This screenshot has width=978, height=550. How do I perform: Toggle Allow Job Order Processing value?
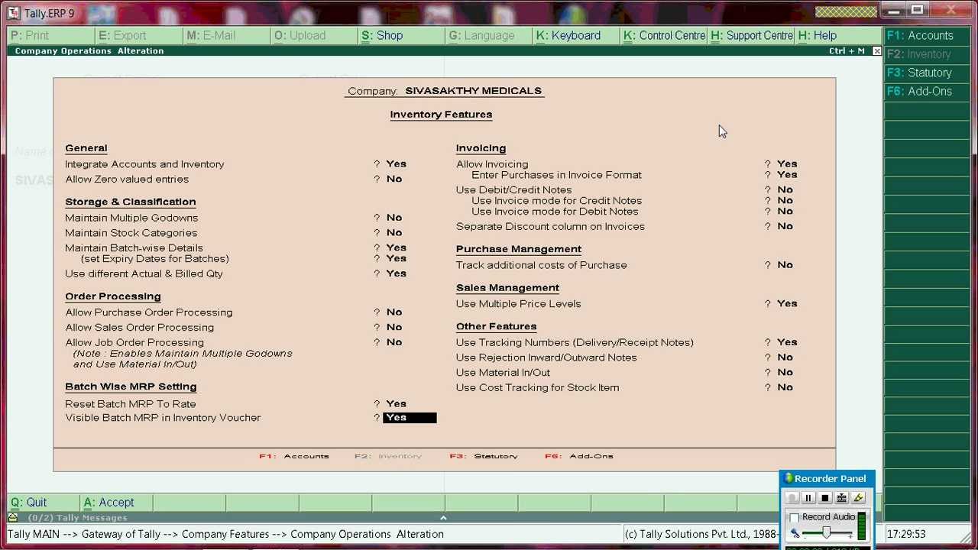tap(393, 342)
